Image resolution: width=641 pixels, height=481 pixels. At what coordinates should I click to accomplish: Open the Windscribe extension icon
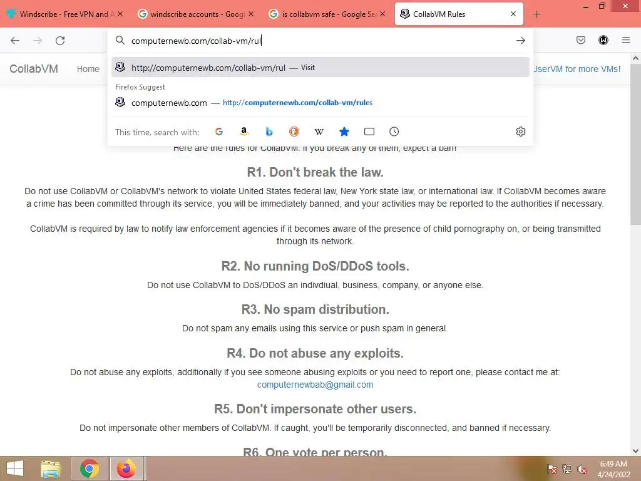tap(603, 40)
